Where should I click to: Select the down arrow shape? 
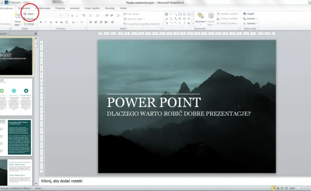coord(184,19)
